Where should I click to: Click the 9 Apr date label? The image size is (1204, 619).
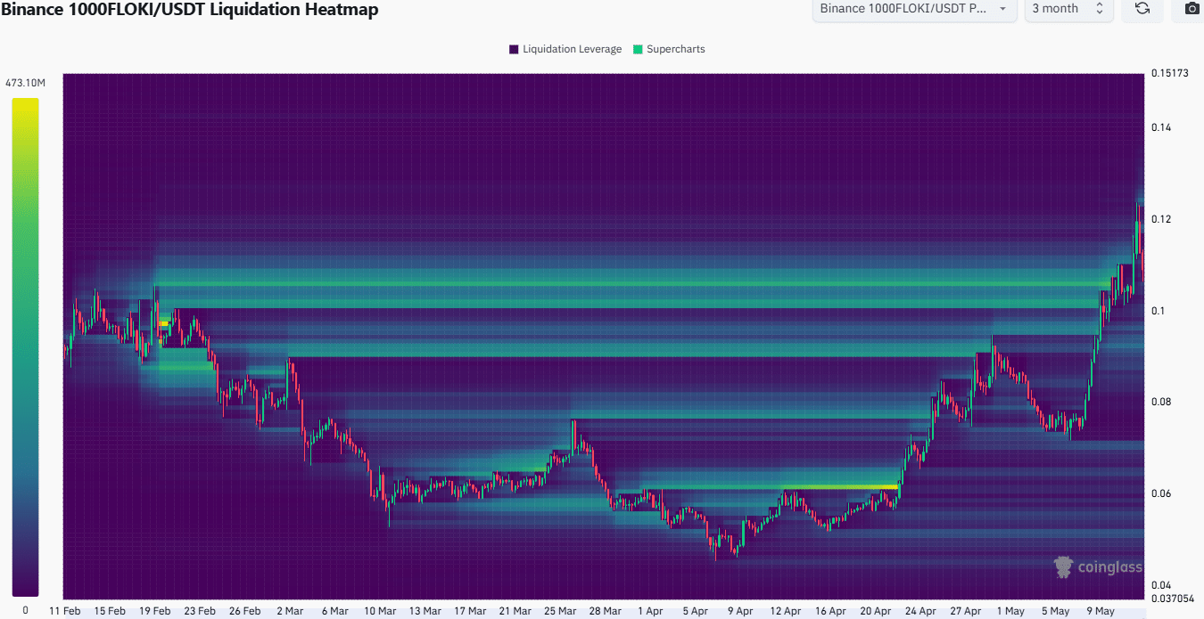tap(741, 611)
